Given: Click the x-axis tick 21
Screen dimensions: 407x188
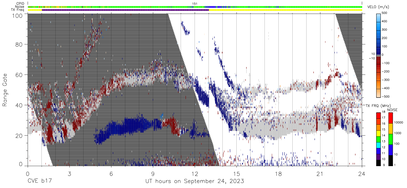Looking at the screenshot, I should [x=320, y=174].
